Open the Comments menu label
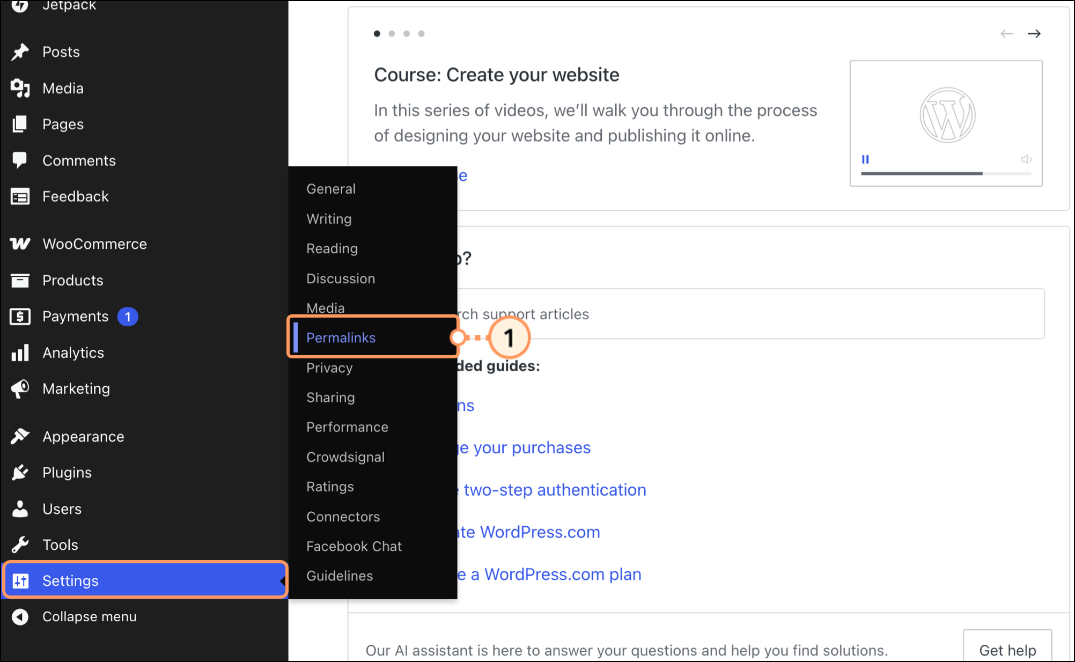 click(79, 160)
